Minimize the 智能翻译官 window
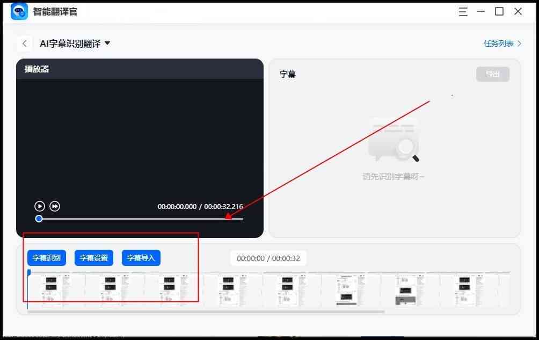Image resolution: width=539 pixels, height=340 pixels. [481, 11]
